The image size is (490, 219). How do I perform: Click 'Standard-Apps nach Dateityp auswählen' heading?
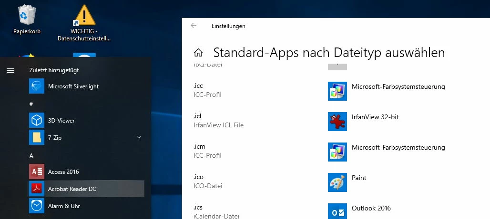[x=329, y=53]
